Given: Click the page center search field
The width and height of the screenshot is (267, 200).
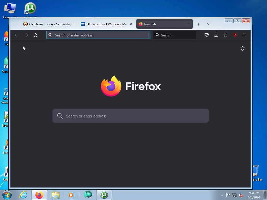Looking at the screenshot, I should [131, 116].
